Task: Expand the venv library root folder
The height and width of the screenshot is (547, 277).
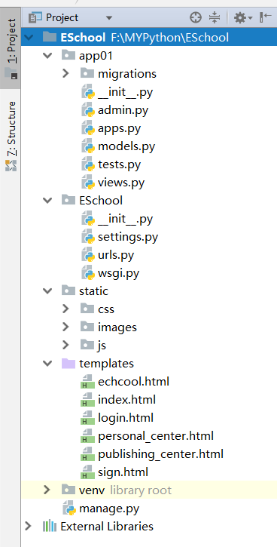Action: click(x=47, y=490)
